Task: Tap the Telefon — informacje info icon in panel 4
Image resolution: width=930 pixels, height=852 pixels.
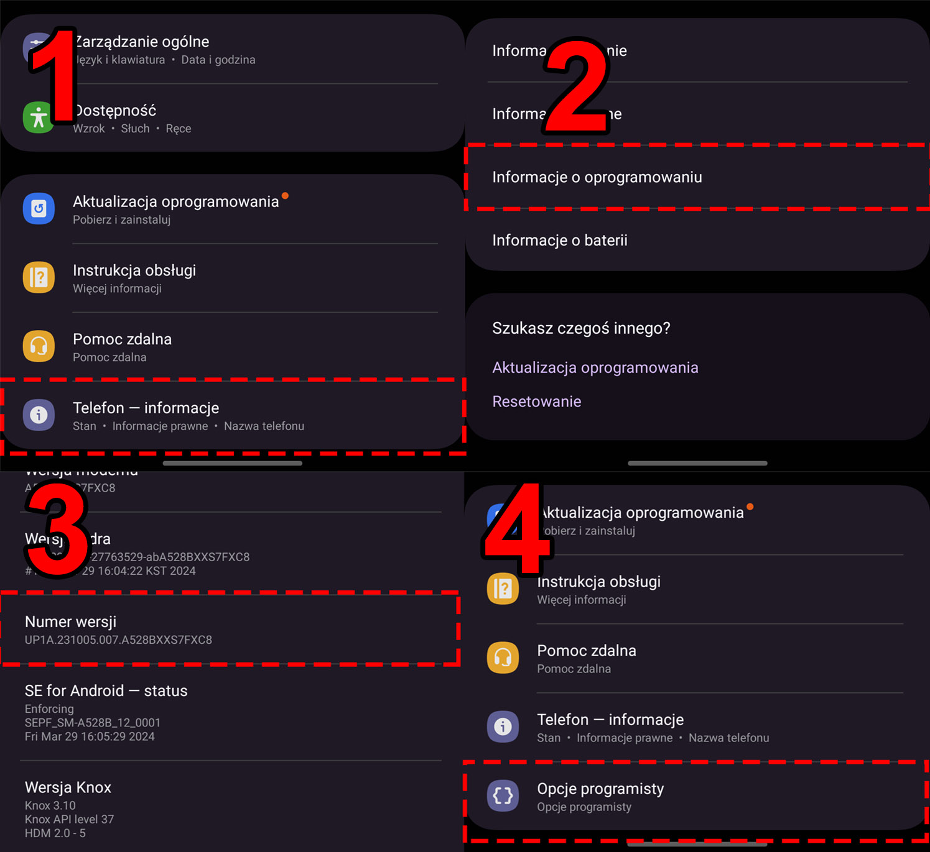Action: (x=503, y=726)
